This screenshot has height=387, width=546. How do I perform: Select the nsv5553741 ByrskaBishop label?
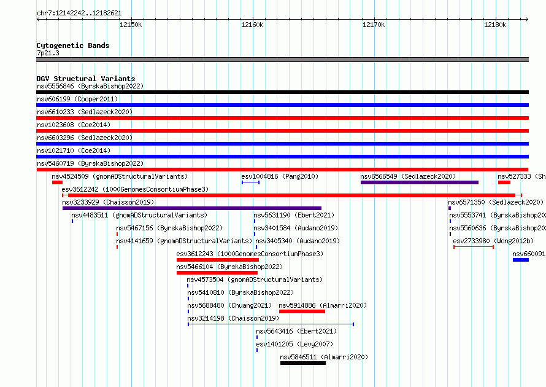[x=498, y=215]
